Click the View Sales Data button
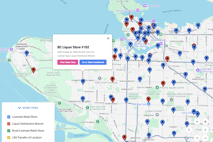Screen dimensions: 213x142 (68, 62)
